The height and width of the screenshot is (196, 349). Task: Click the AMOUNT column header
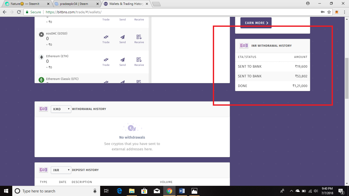tap(301, 57)
